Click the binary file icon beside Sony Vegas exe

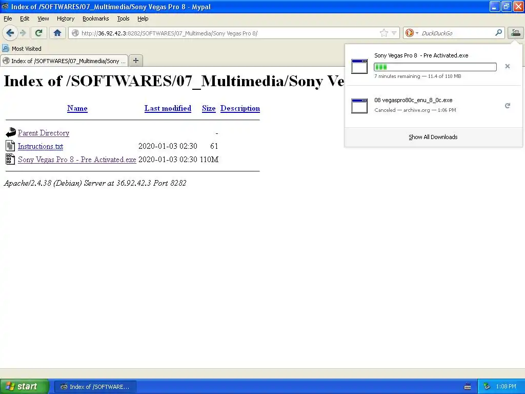click(x=10, y=159)
